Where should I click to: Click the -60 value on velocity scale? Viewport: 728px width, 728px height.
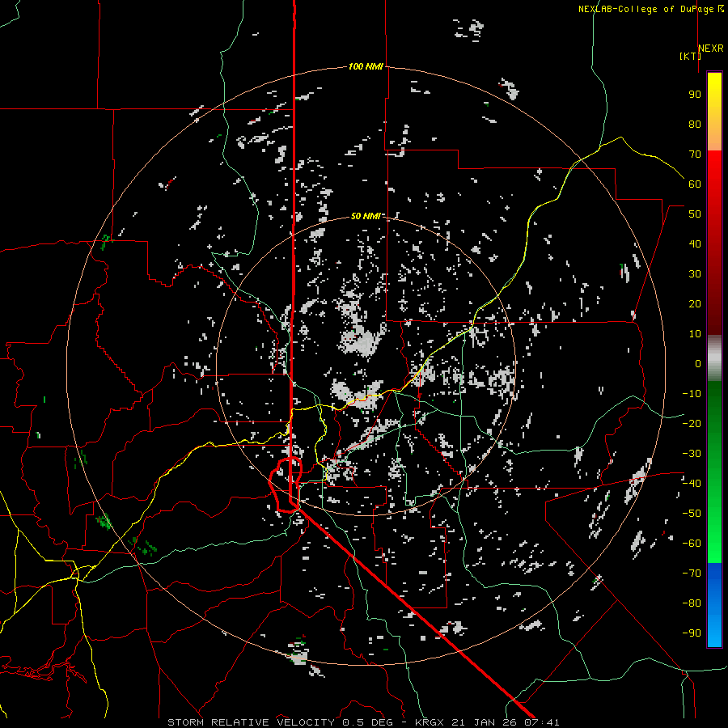click(x=692, y=544)
